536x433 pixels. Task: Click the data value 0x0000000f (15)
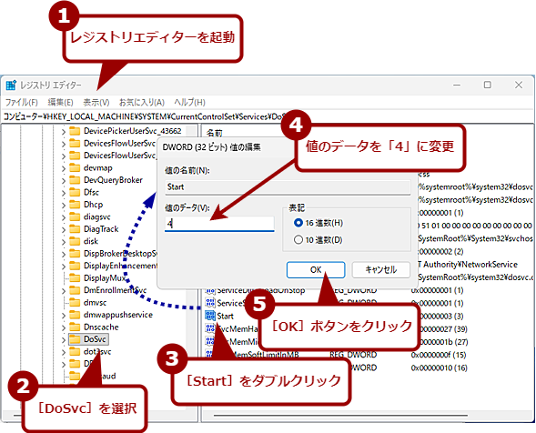(439, 355)
